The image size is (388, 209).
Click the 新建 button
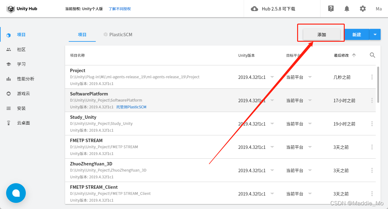pos(357,35)
